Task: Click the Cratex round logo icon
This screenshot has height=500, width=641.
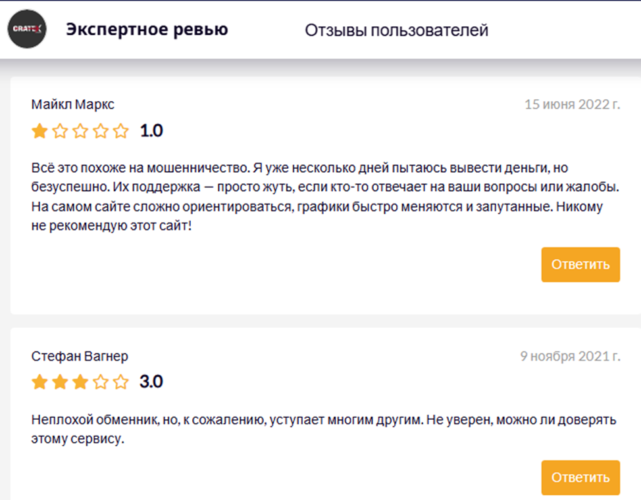Action: point(28,30)
